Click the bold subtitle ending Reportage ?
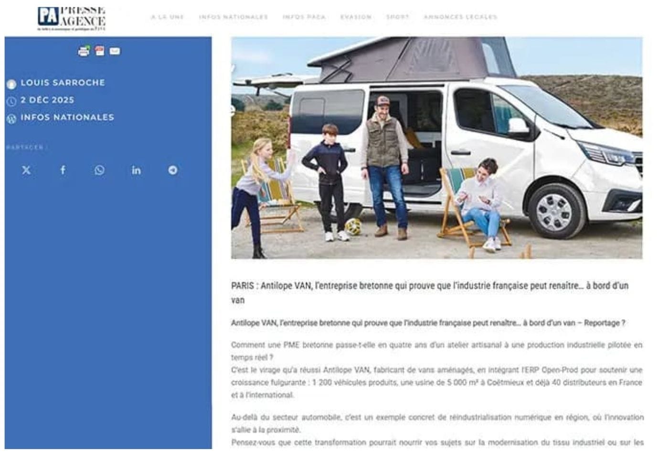The image size is (659, 471). [x=428, y=323]
